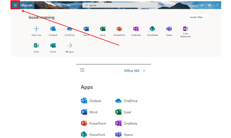231x138 pixels.
Task: Open PowerPoint from the top app row
Action: point(119,31)
